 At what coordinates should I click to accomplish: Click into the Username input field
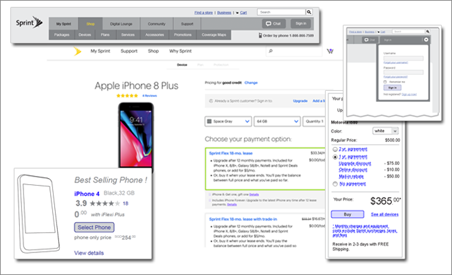click(403, 58)
